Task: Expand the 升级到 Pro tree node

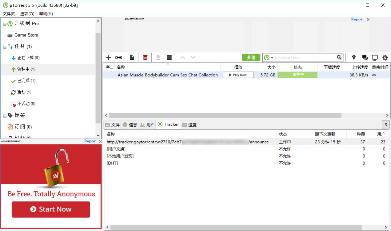Action: 5,24
